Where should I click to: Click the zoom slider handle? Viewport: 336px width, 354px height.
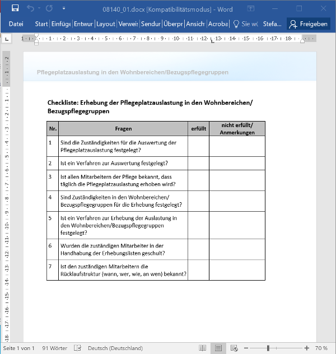(x=268, y=348)
